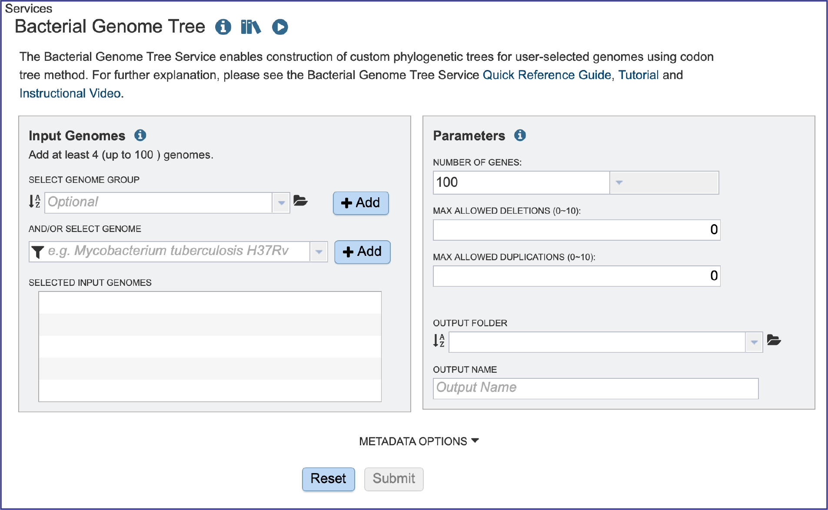Viewport: 828px width, 510px height.
Task: Click inside the Output Name field
Action: 595,388
